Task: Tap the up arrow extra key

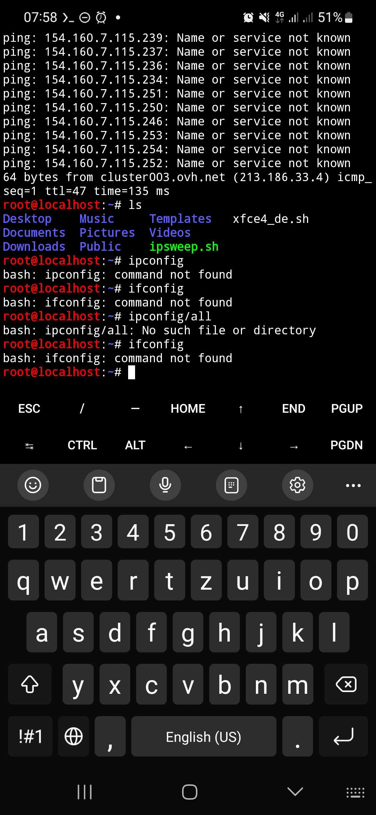Action: (x=241, y=409)
